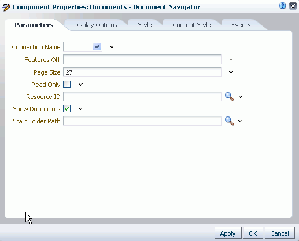Expand options arrow beside Show Documents
Image resolution: width=299 pixels, height=241 pixels.
coord(80,109)
